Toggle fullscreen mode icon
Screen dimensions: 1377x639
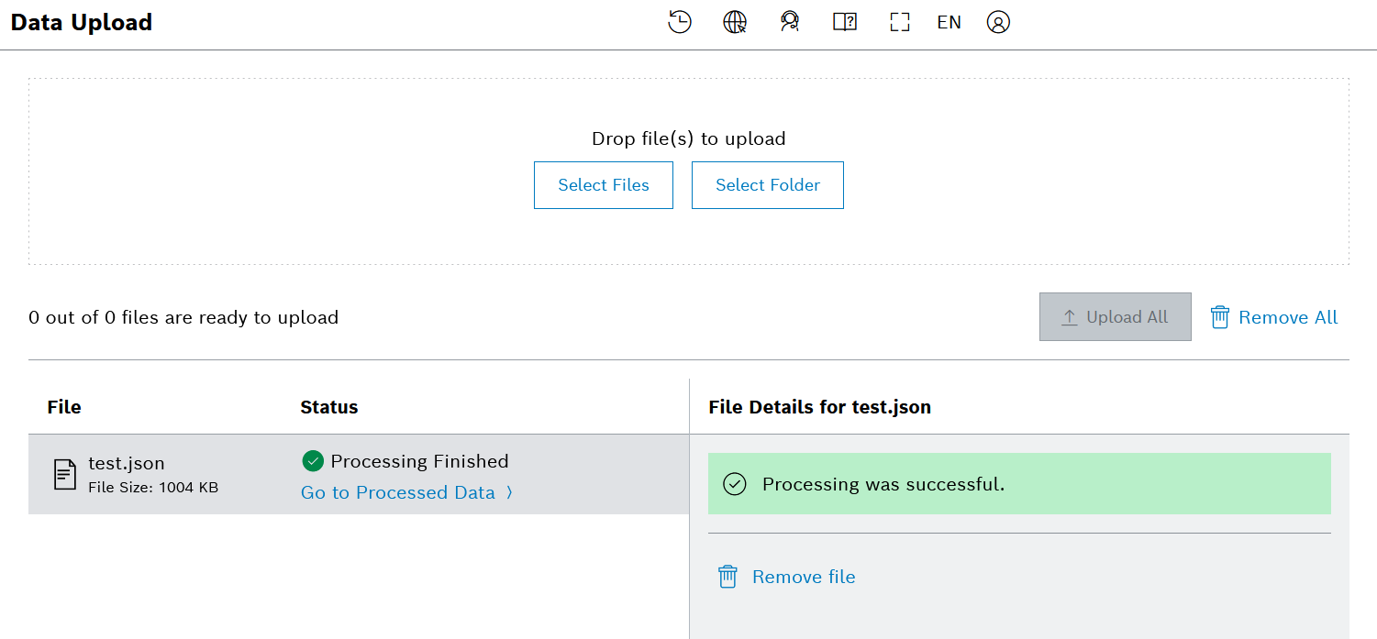click(x=900, y=22)
